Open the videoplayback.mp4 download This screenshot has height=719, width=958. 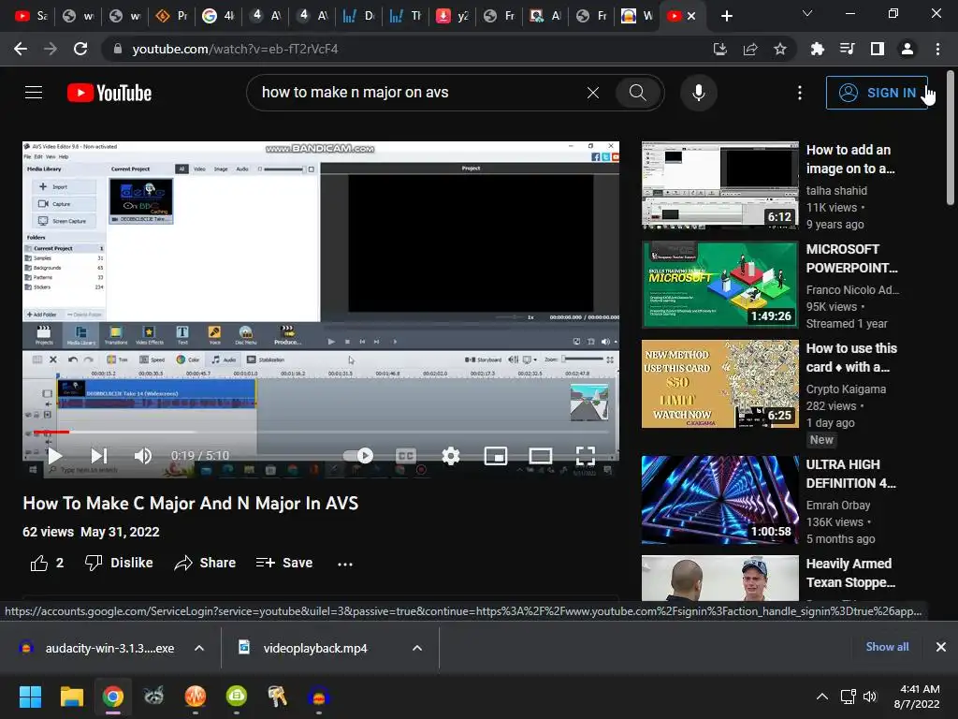[x=314, y=648]
